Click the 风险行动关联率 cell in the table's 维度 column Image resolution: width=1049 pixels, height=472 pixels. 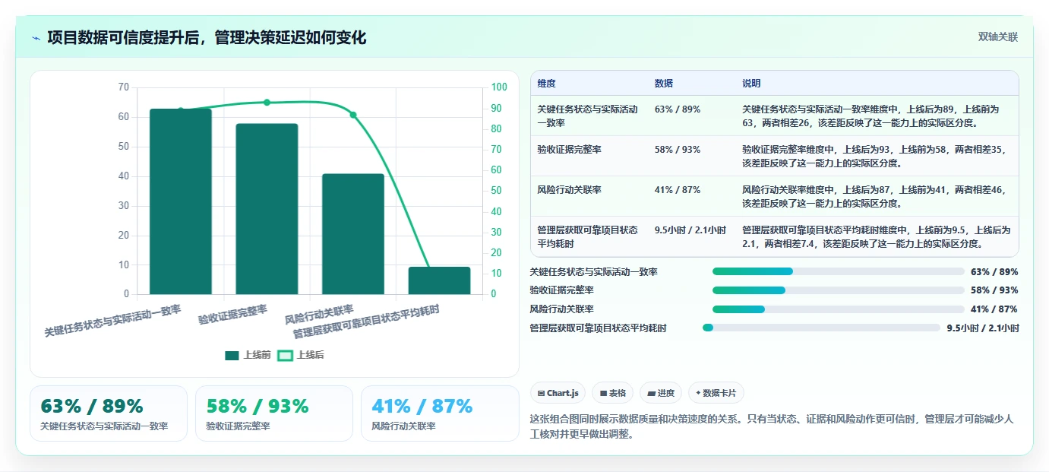click(x=569, y=190)
